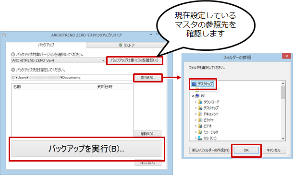Click the 参照(R) browse button
293x175 pixels.
pos(148,78)
